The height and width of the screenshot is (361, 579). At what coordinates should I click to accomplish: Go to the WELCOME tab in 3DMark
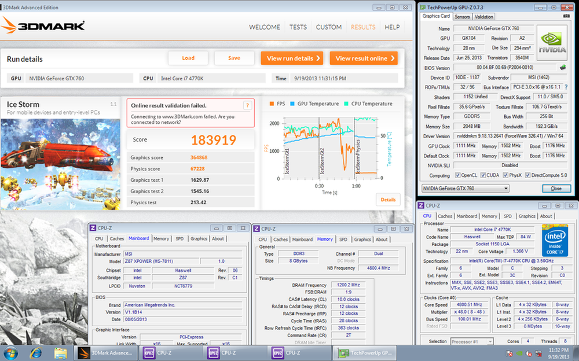coord(265,27)
